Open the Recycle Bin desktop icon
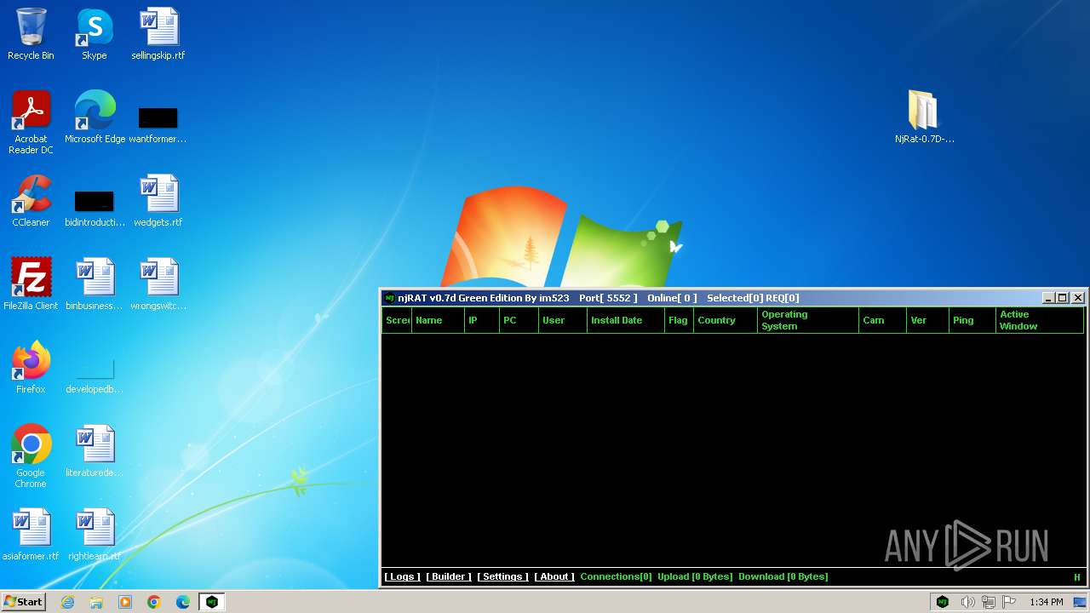 coord(31,34)
